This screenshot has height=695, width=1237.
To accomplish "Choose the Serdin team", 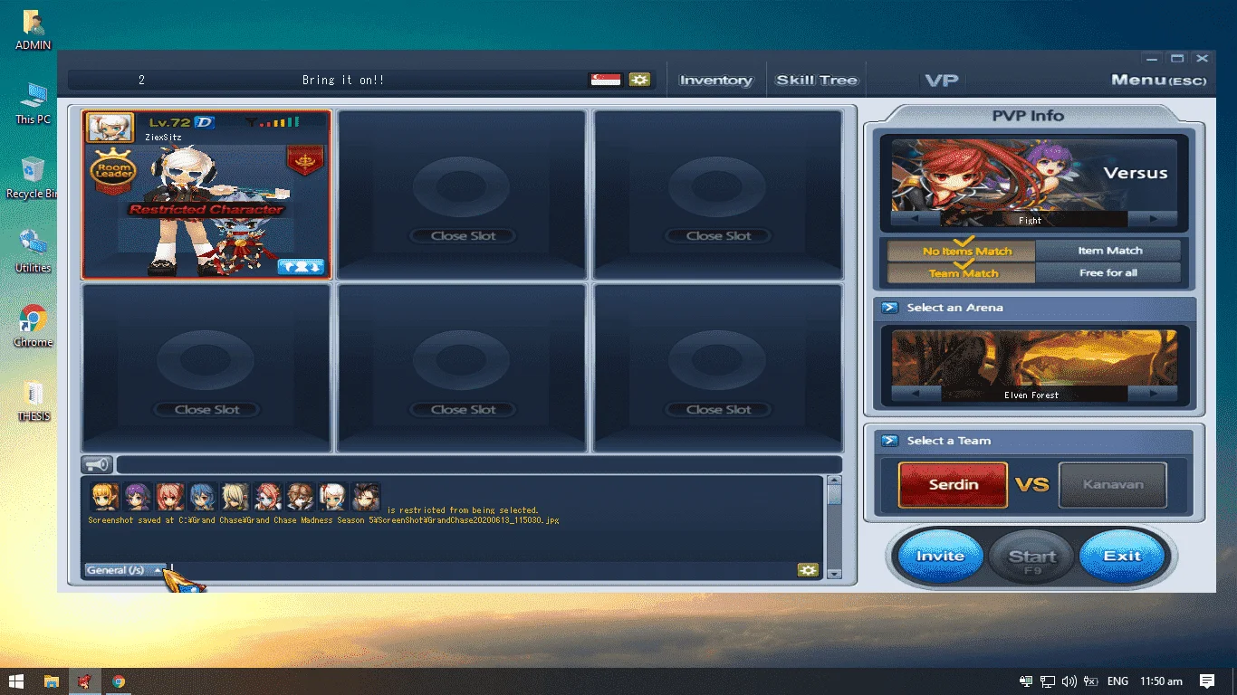I will pyautogui.click(x=953, y=484).
